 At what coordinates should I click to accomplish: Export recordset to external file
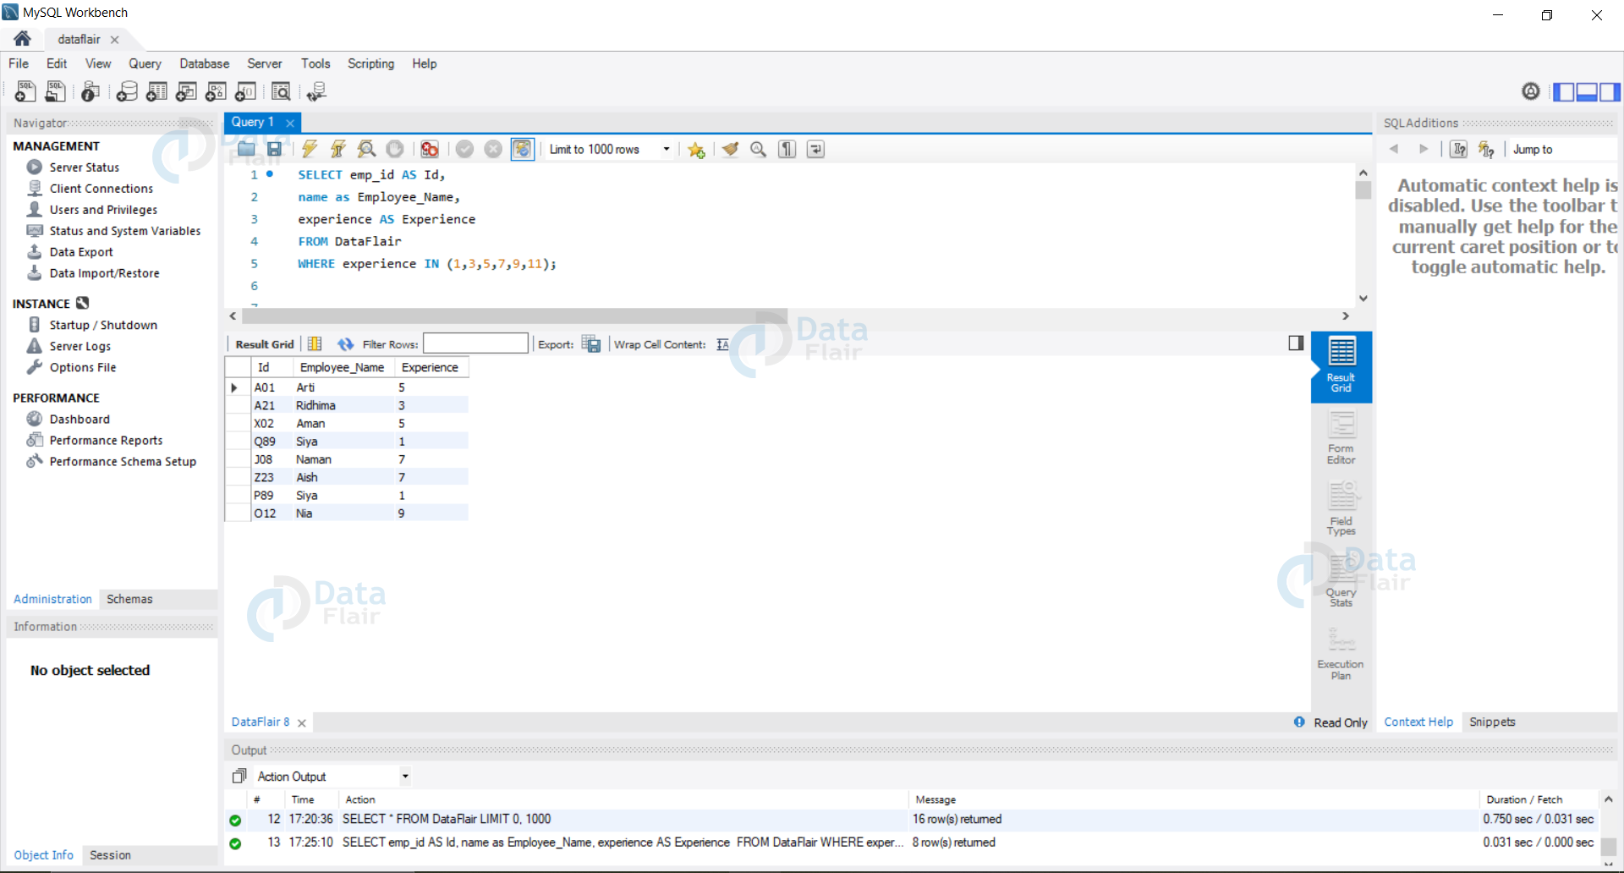pyautogui.click(x=591, y=343)
